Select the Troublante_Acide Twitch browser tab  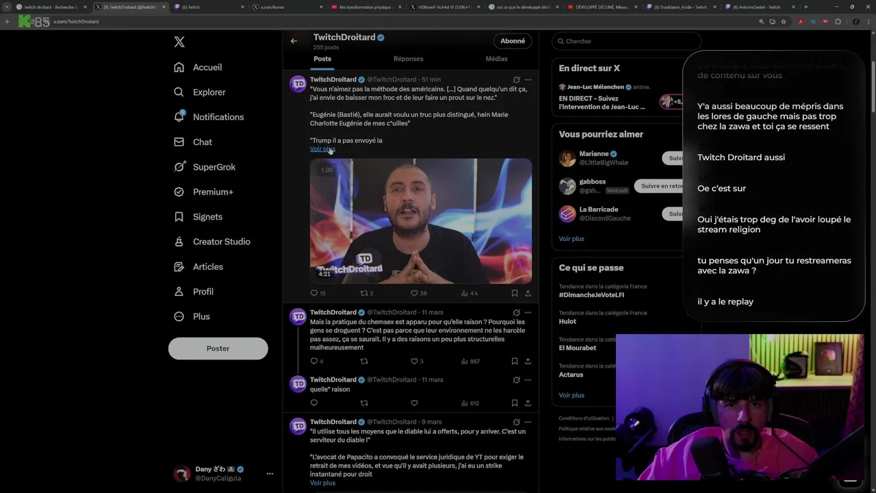(681, 7)
